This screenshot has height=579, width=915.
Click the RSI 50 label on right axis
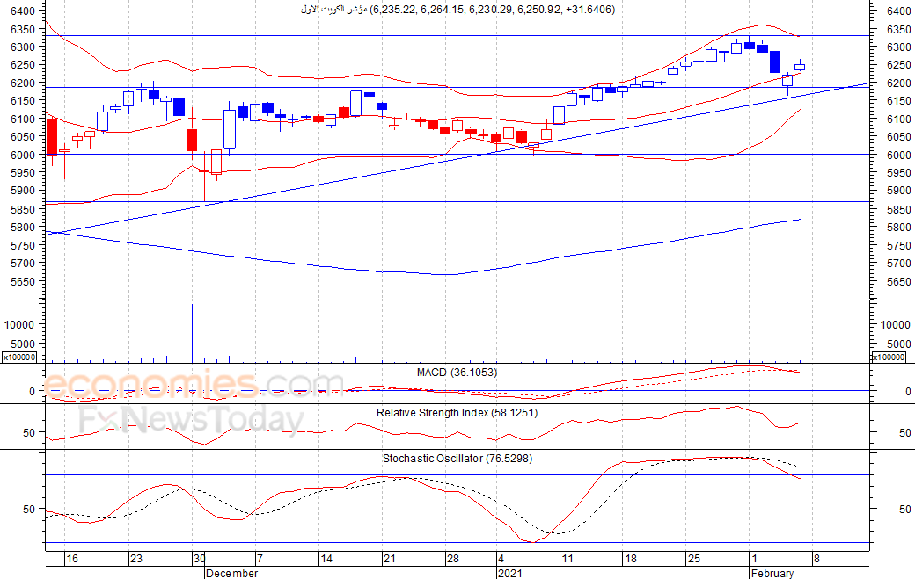point(905,433)
